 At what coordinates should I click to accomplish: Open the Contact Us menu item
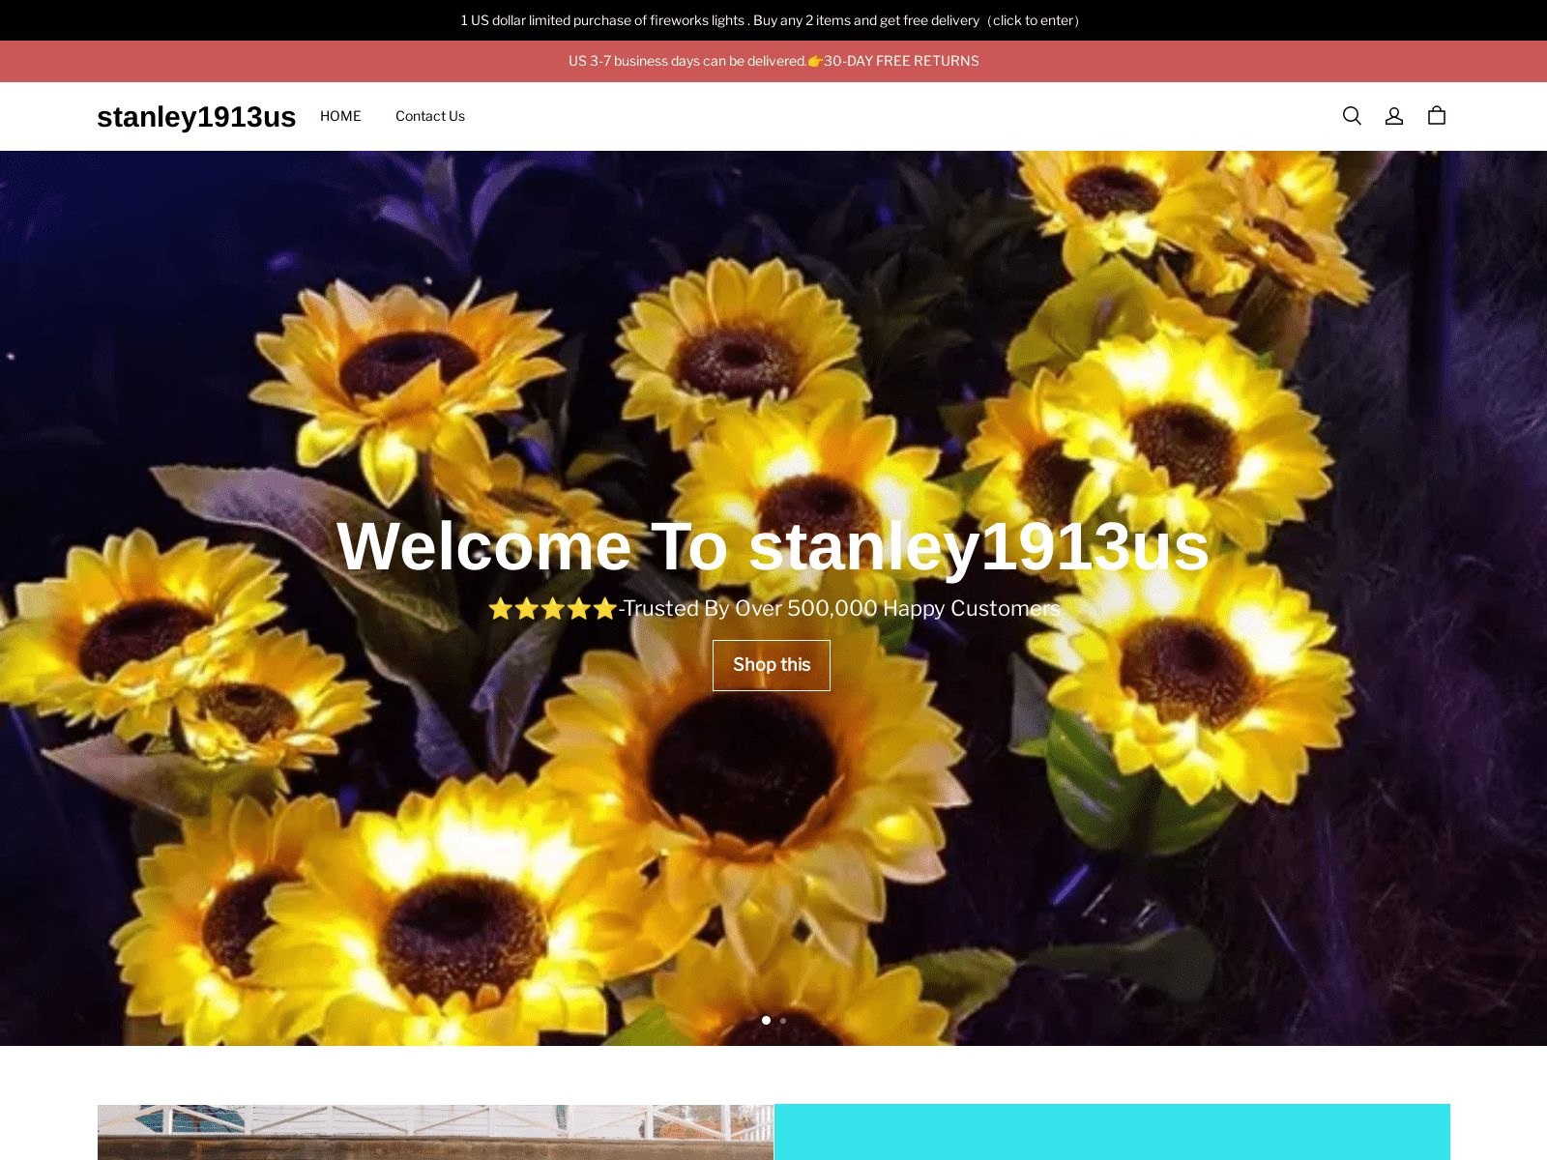[x=430, y=116]
